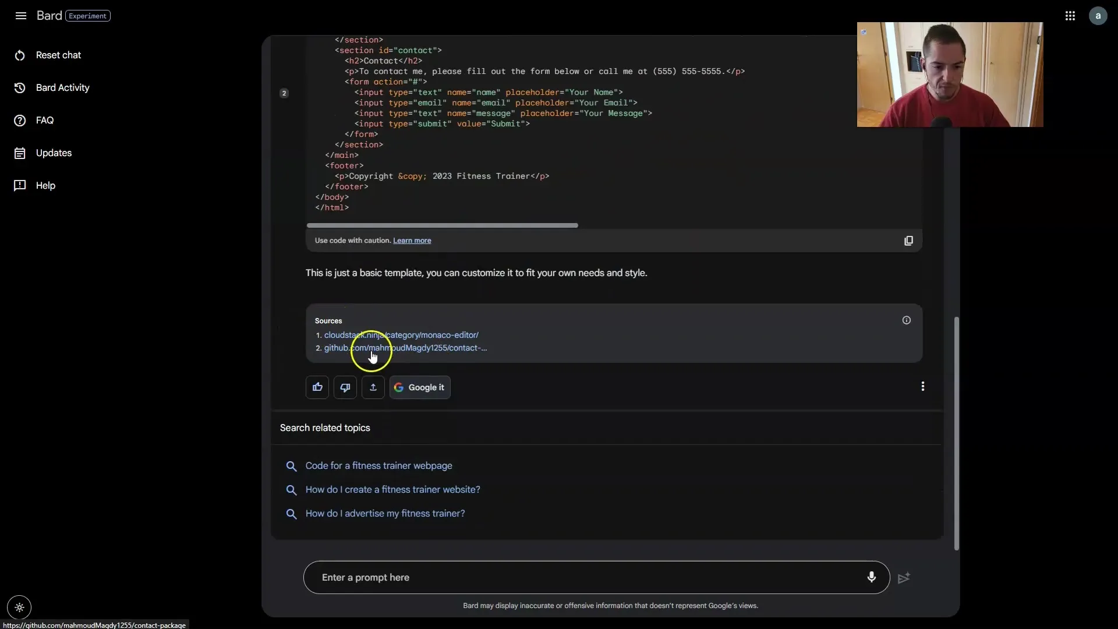Click the thumbs down icon
The image size is (1118, 629).
pos(345,387)
